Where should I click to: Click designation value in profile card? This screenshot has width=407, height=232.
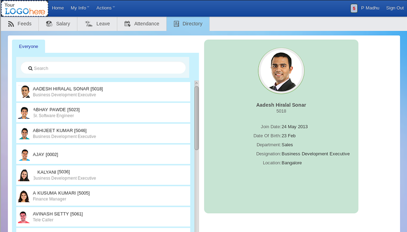[x=316, y=154]
